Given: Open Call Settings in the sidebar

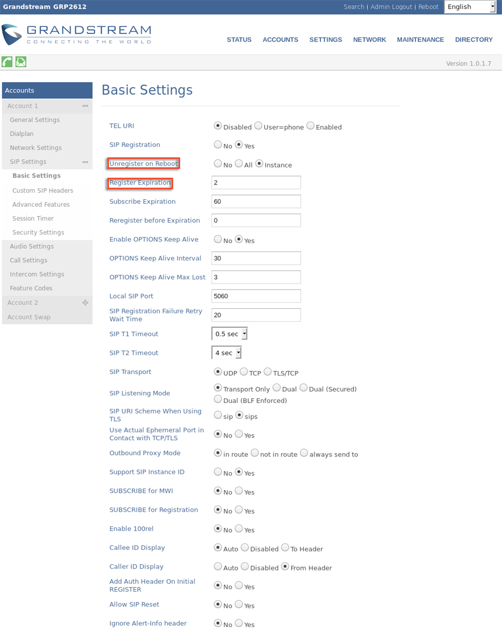Looking at the screenshot, I should coord(29,260).
